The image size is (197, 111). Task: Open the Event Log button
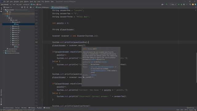[x=190, y=108]
